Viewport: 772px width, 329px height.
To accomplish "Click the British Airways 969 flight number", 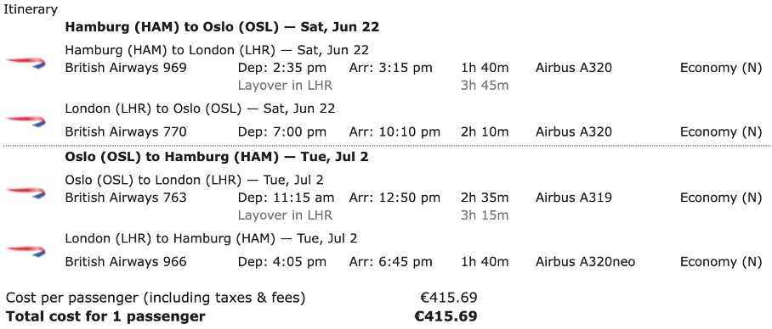I will click(x=126, y=68).
